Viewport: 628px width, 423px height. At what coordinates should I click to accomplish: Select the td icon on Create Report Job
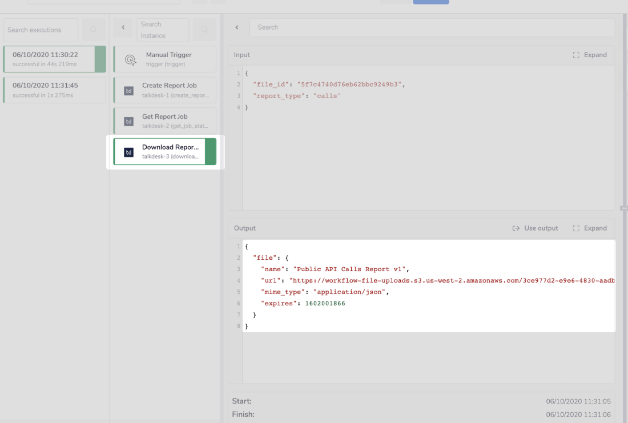click(128, 90)
